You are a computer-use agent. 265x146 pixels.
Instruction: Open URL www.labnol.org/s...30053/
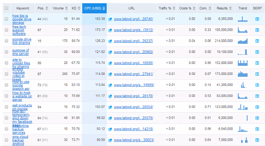coord(134,140)
